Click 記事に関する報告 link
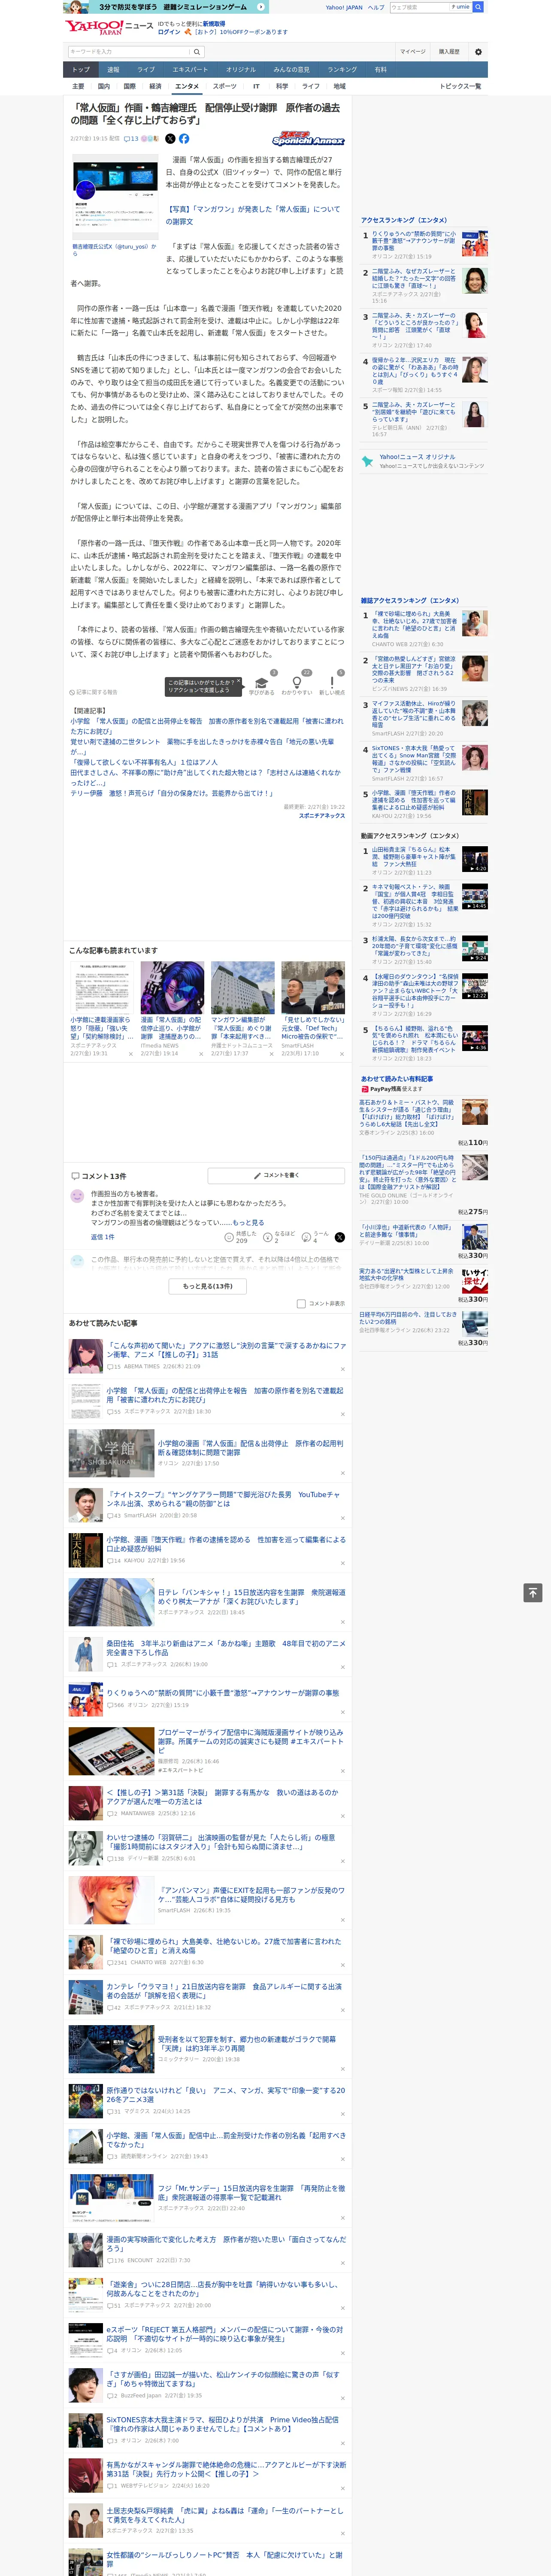Image resolution: width=551 pixels, height=2576 pixels. (x=94, y=692)
